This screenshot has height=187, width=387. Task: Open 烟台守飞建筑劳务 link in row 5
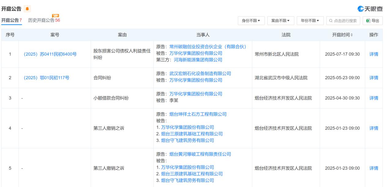pyautogui.click(x=187, y=180)
